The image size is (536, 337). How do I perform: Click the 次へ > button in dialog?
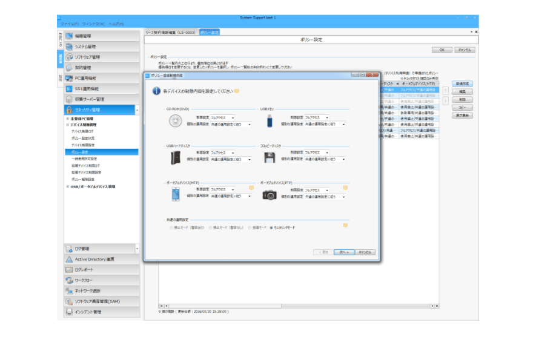pos(344,252)
